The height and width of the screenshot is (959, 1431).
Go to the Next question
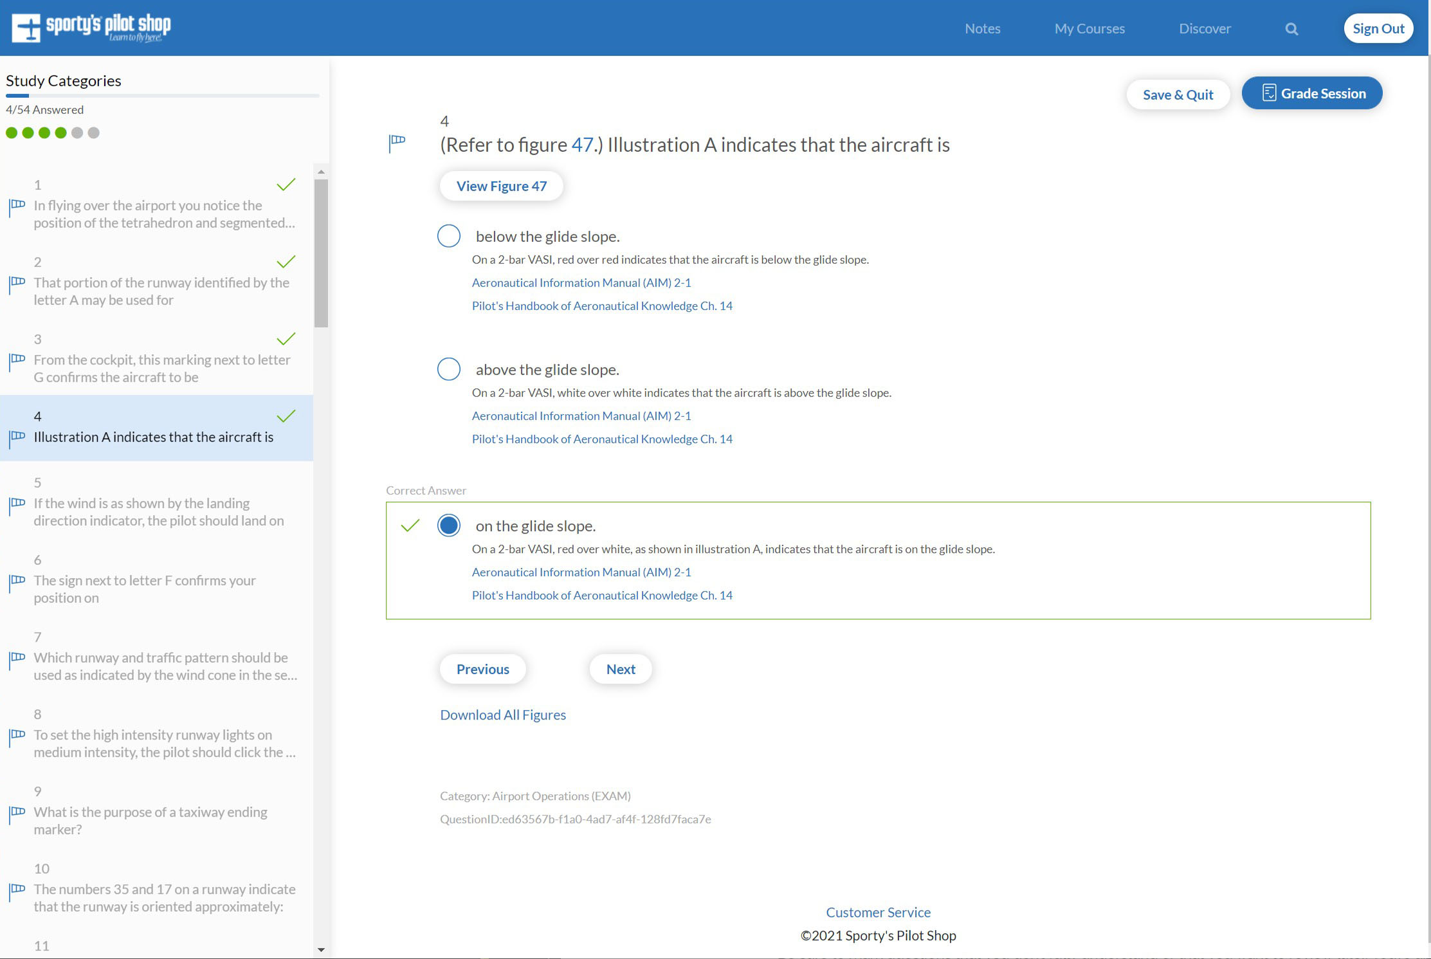[x=620, y=669]
